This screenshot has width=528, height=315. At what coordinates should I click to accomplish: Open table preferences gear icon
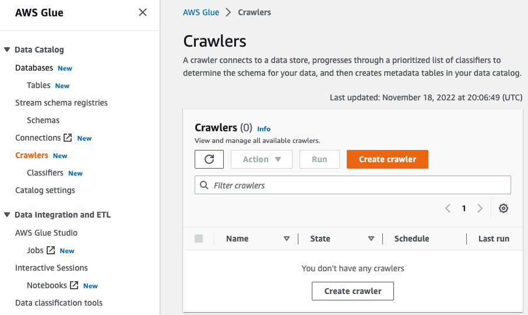tap(504, 208)
